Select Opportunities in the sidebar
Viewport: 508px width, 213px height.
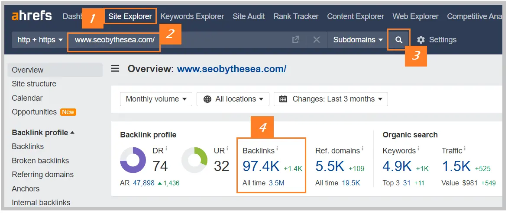point(34,112)
